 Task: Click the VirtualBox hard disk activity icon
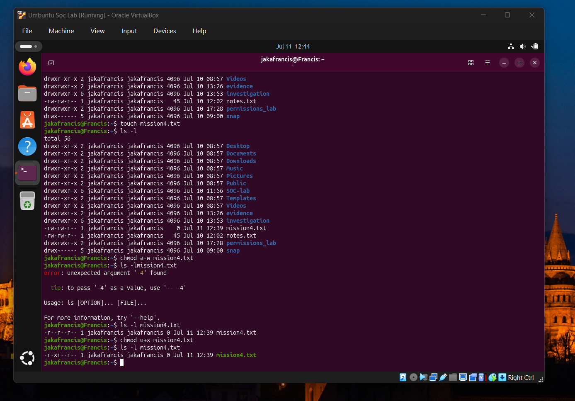403,377
